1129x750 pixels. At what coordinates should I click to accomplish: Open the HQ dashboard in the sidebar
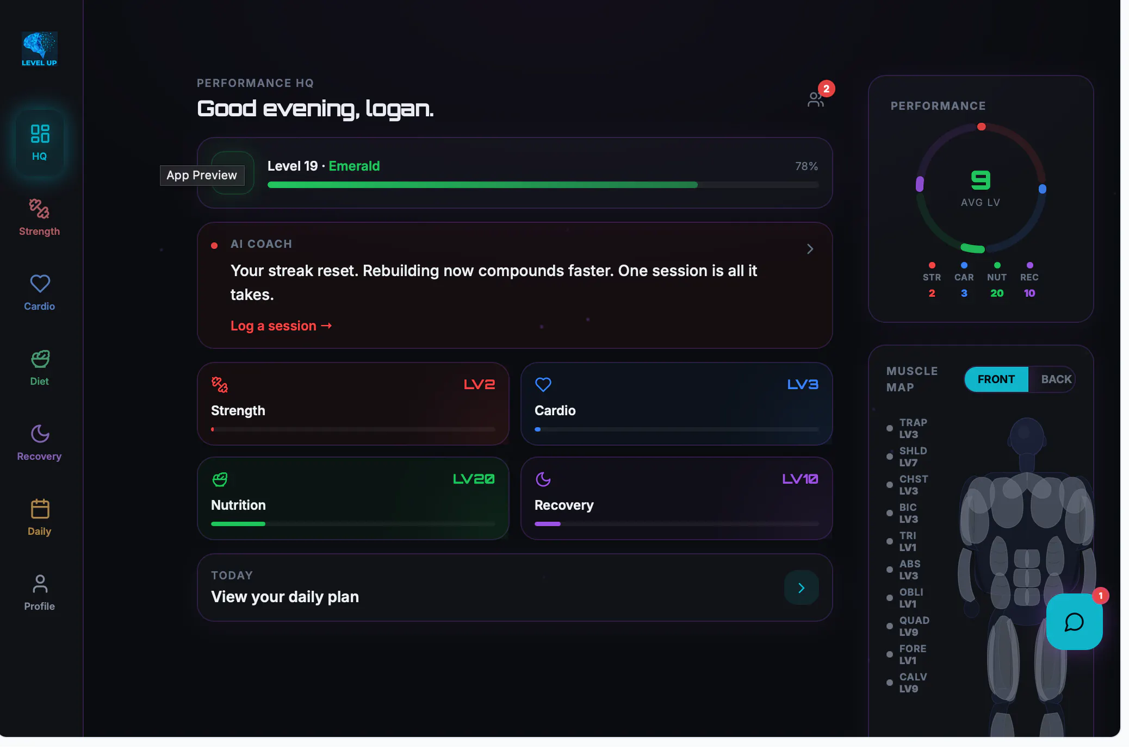pyautogui.click(x=39, y=143)
